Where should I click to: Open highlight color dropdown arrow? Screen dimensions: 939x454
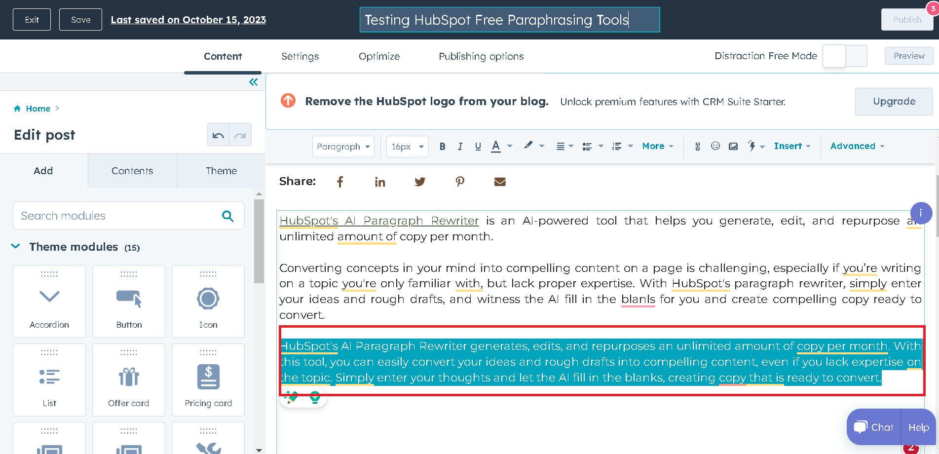coord(542,146)
